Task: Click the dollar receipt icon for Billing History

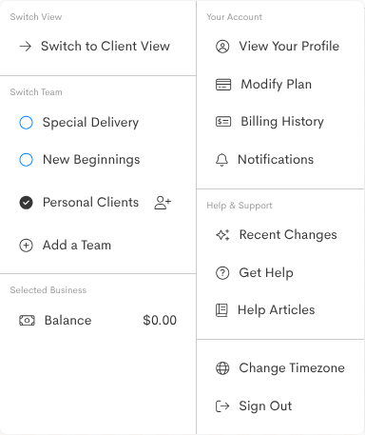Action: [223, 122]
